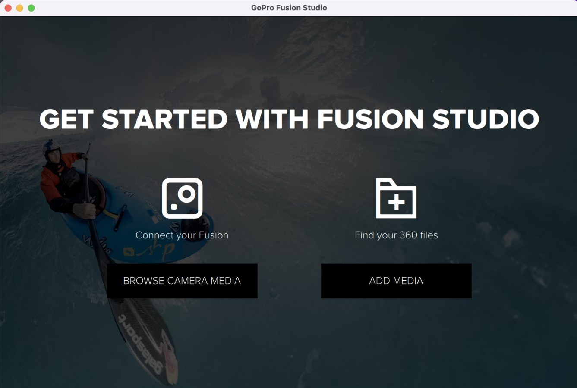Open Browse Camera Media
The width and height of the screenshot is (577, 388).
(x=182, y=281)
